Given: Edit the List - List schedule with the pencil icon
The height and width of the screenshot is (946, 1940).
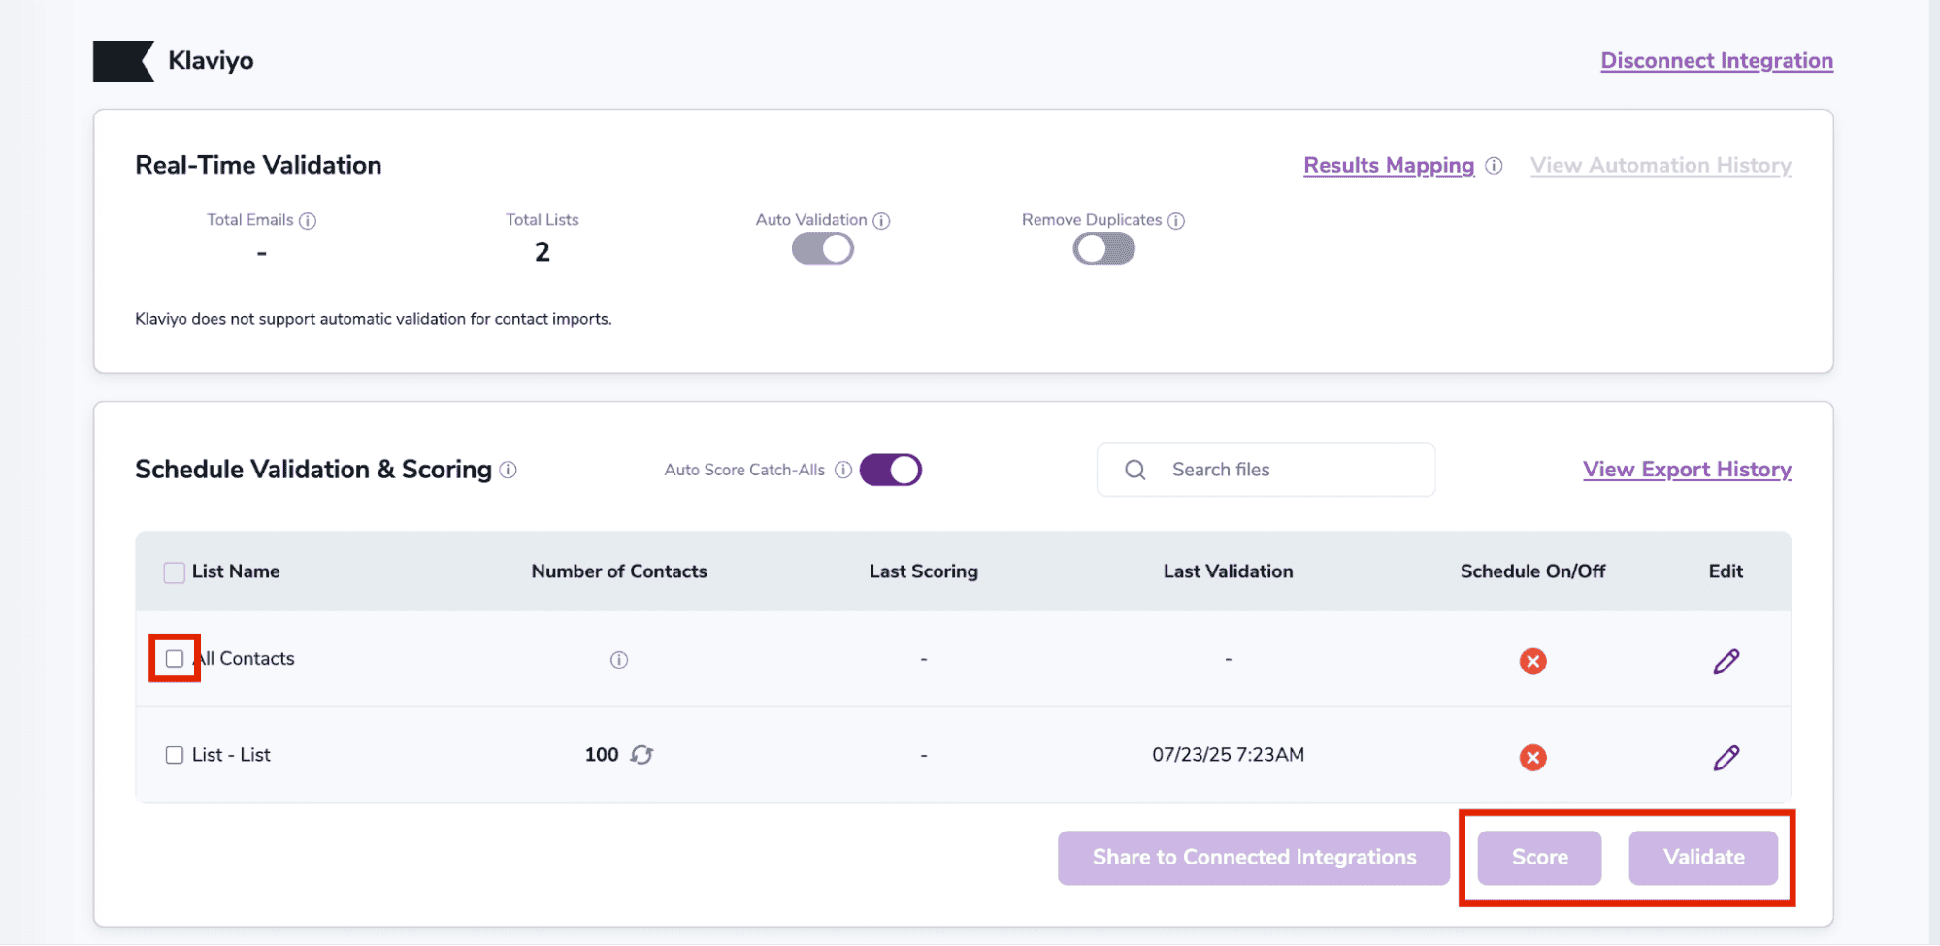Looking at the screenshot, I should pos(1726,758).
